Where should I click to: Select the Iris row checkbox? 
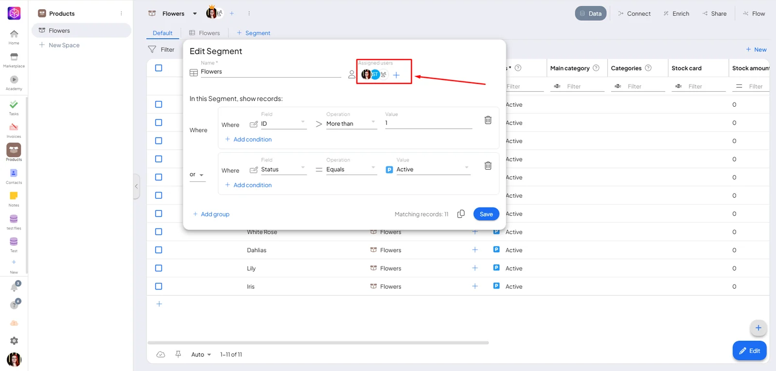click(x=159, y=286)
